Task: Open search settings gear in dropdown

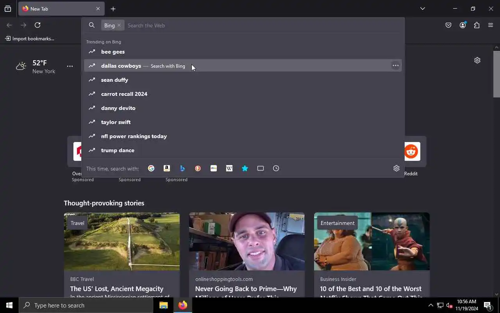Action: [396, 168]
